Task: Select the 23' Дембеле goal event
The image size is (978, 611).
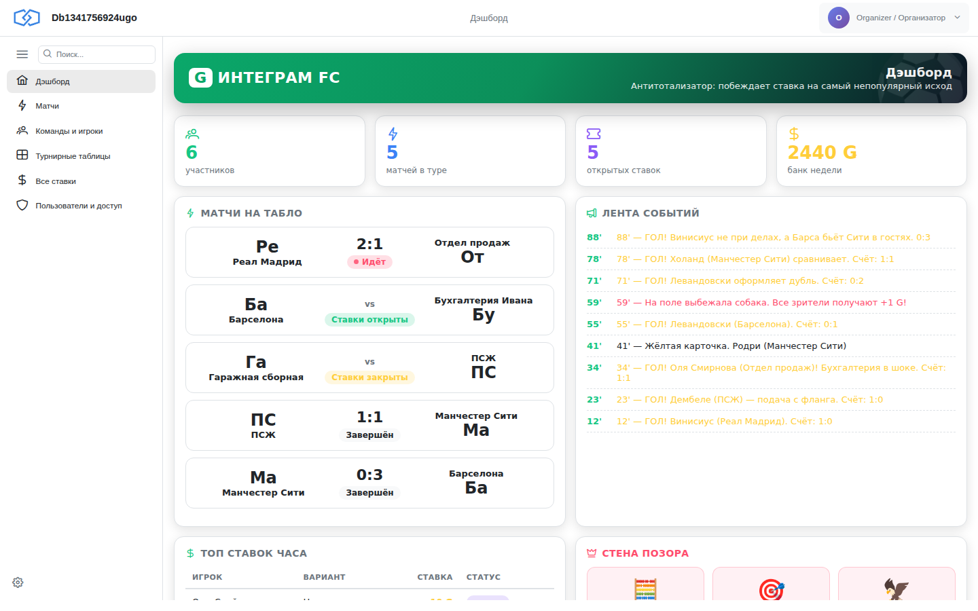Action: click(771, 400)
